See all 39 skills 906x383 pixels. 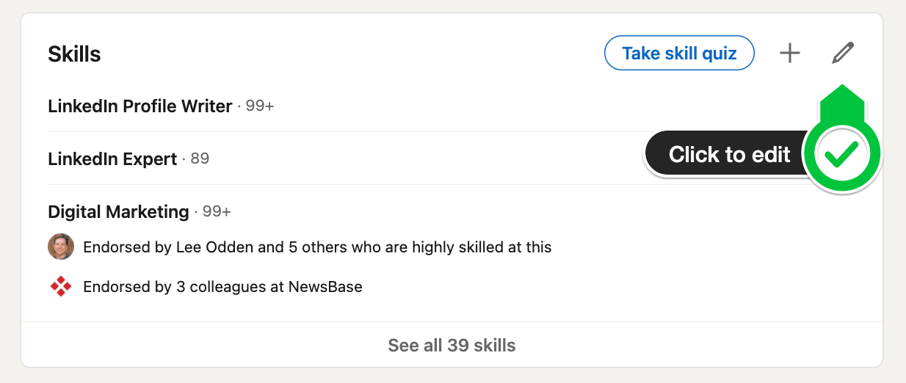tap(452, 345)
